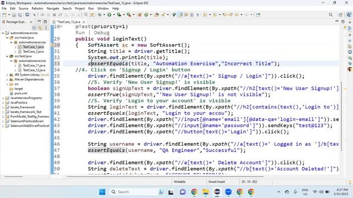Click the Run link above loginText
This screenshot has width=353, height=198.
pyautogui.click(x=80, y=33)
